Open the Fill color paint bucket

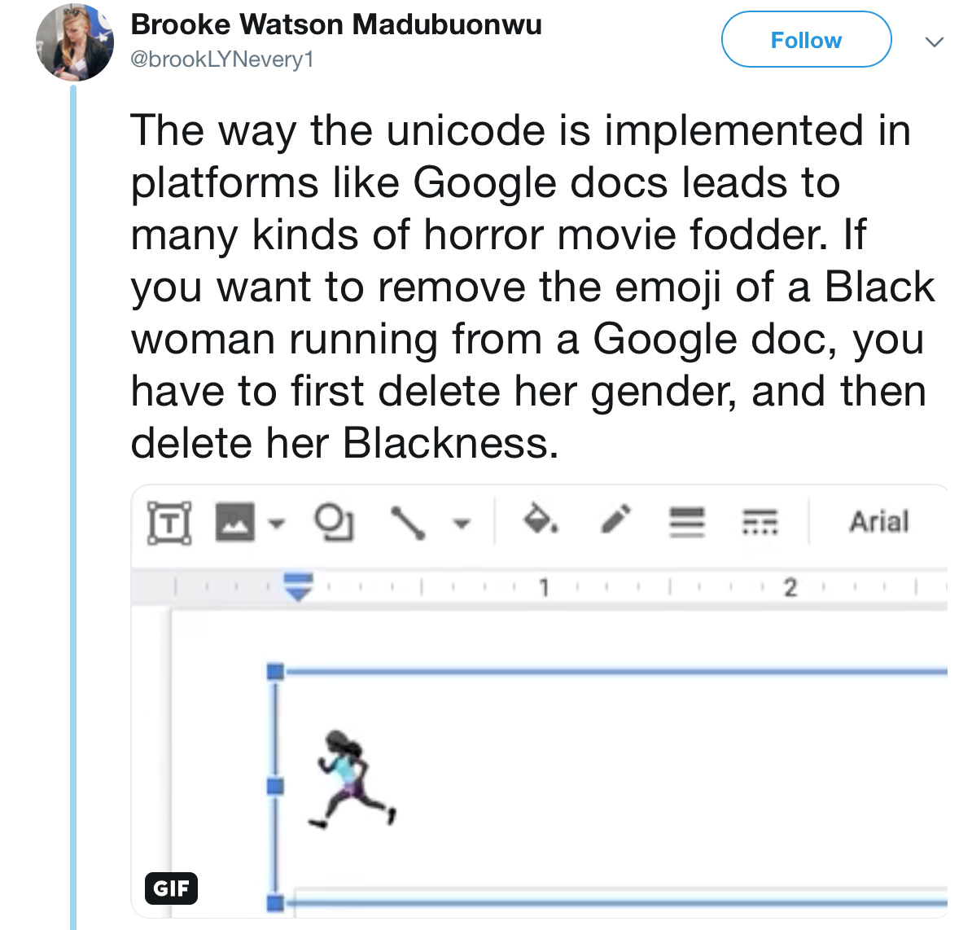click(541, 518)
